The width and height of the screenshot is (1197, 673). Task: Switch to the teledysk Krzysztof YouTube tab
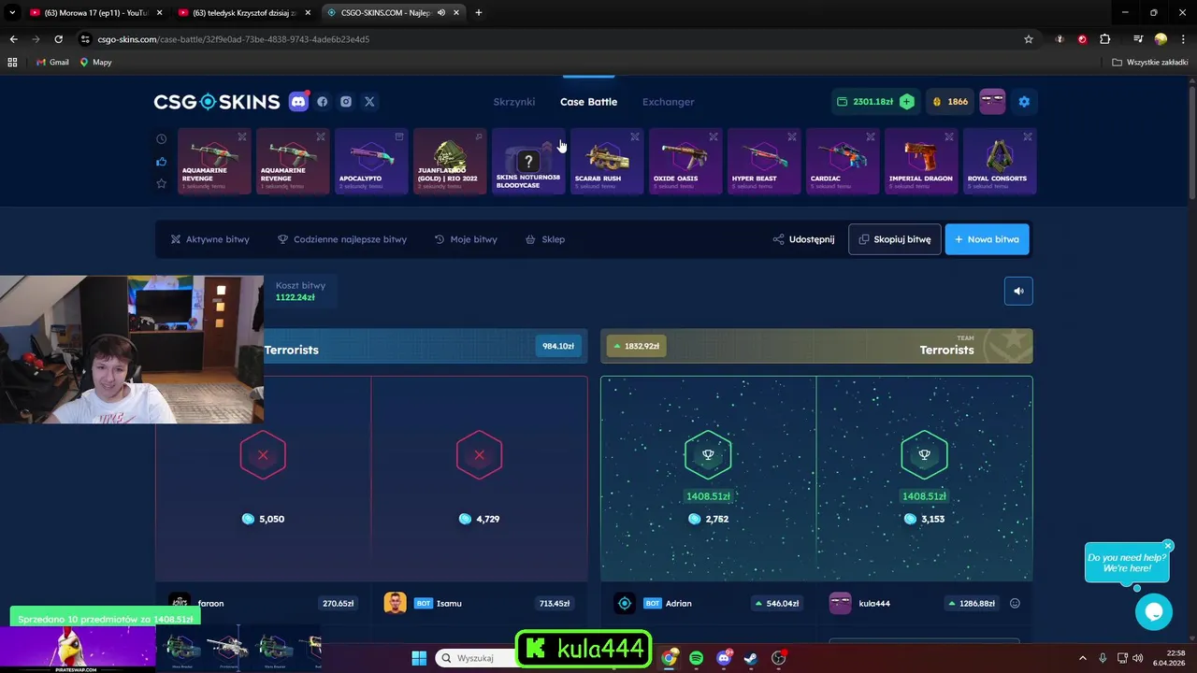(243, 13)
